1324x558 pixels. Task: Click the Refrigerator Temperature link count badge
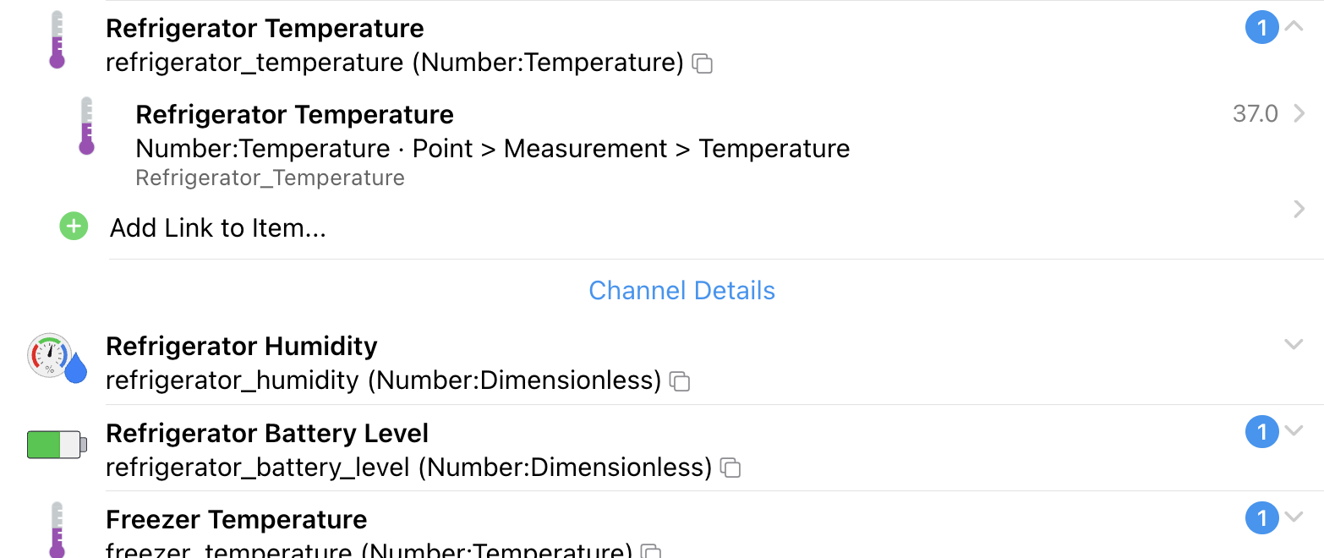point(1261,29)
